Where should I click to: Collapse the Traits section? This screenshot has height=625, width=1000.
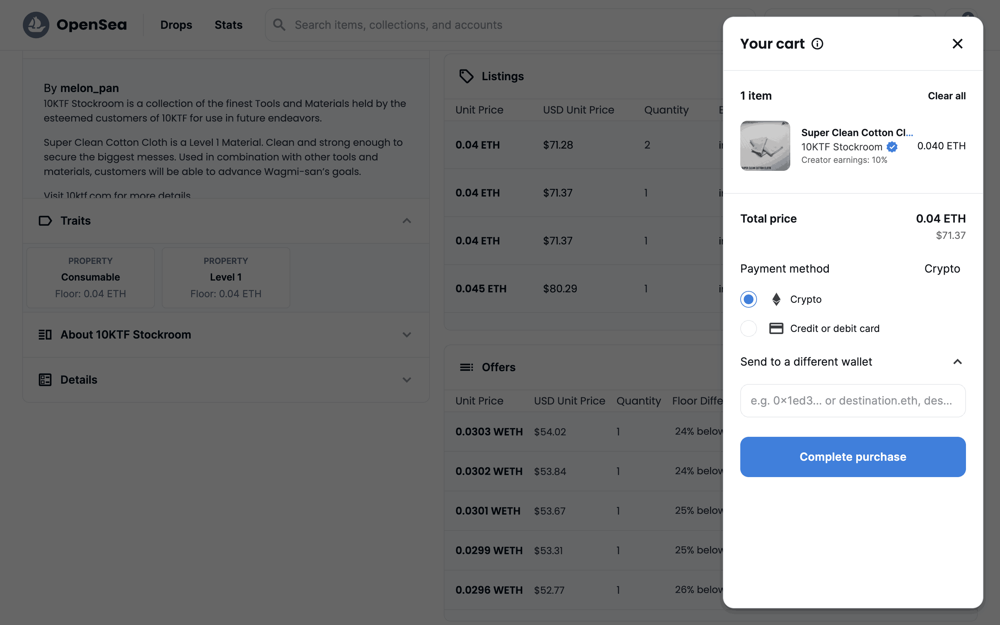point(407,221)
